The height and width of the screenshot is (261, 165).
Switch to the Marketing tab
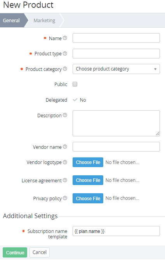click(44, 21)
